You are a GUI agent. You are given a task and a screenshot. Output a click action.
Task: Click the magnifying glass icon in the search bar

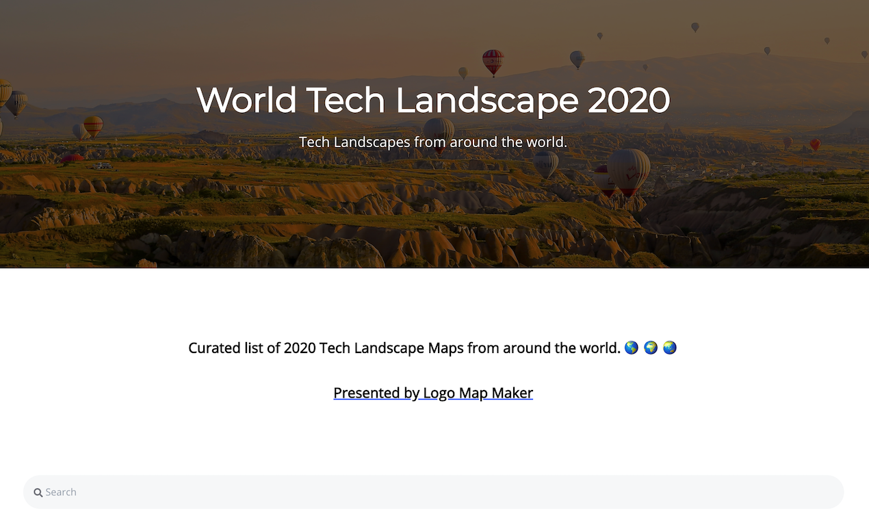38,492
